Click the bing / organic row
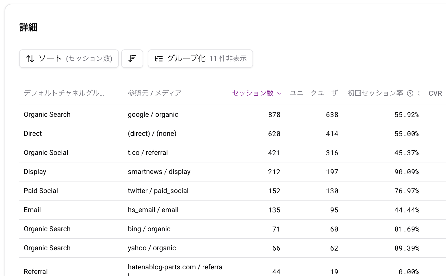 point(149,229)
